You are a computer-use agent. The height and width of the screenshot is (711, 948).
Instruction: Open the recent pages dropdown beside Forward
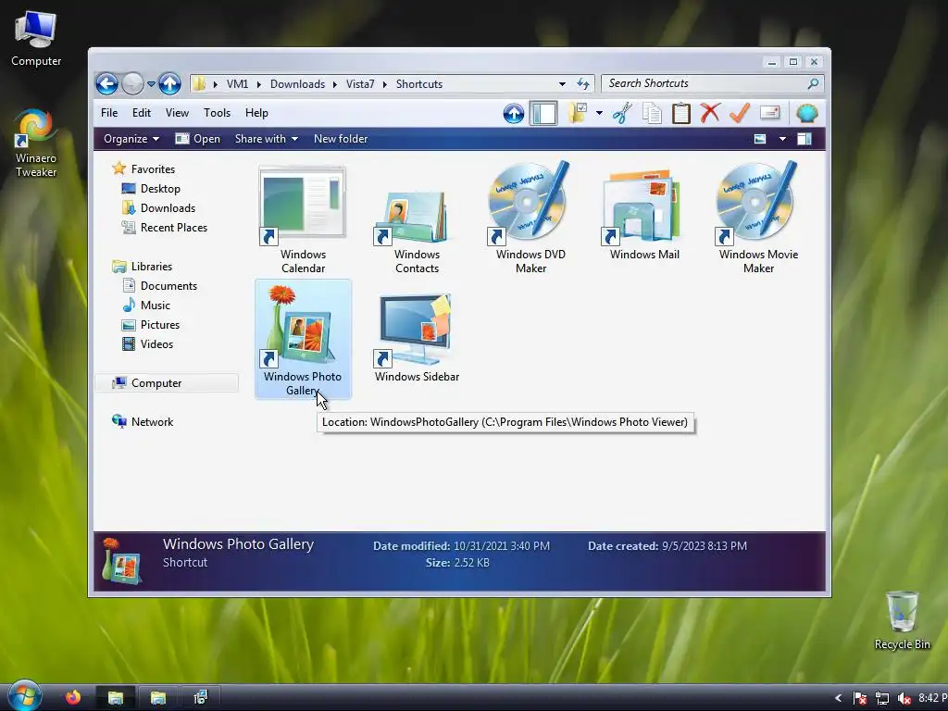pyautogui.click(x=151, y=83)
